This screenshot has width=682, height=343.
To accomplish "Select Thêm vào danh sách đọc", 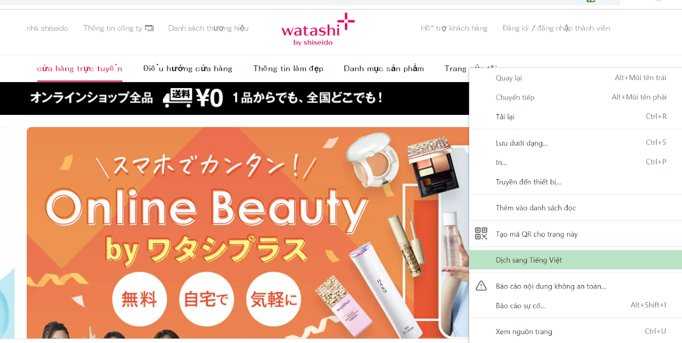I will pyautogui.click(x=575, y=208).
